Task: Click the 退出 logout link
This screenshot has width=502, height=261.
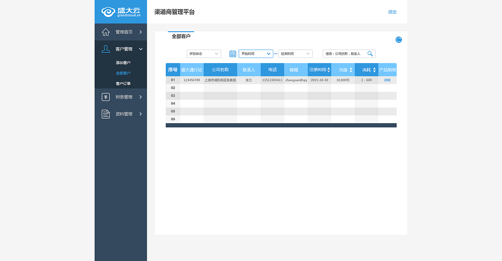Action: click(x=392, y=12)
